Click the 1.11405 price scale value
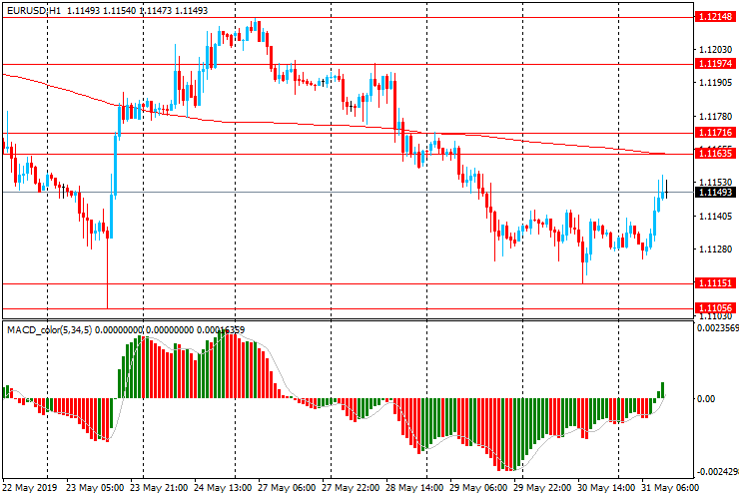 click(715, 217)
